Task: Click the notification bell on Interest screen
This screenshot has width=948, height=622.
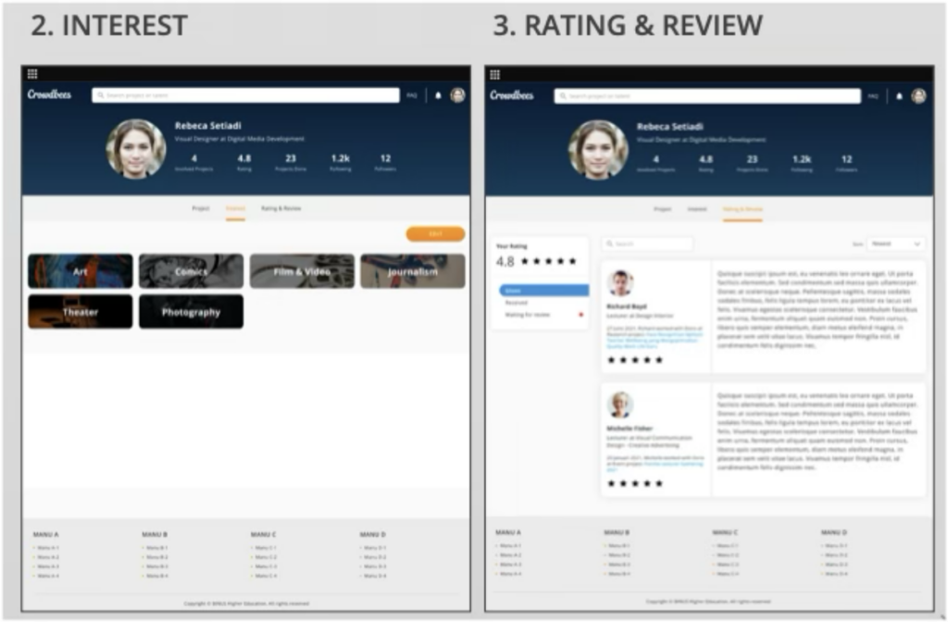Action: (438, 95)
